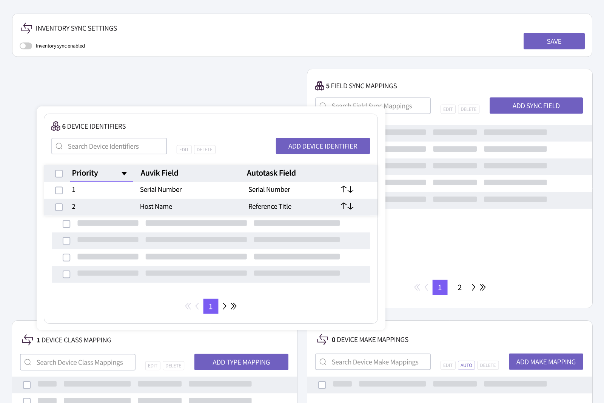Check the Serial Number row checkbox
604x403 pixels.
pyautogui.click(x=59, y=190)
